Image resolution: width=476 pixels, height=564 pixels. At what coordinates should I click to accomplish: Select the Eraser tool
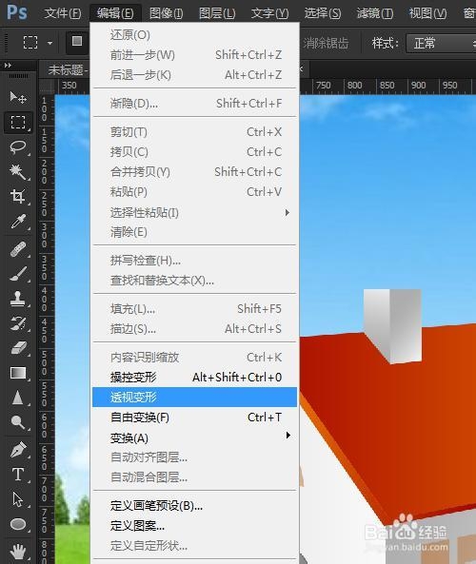pos(18,348)
